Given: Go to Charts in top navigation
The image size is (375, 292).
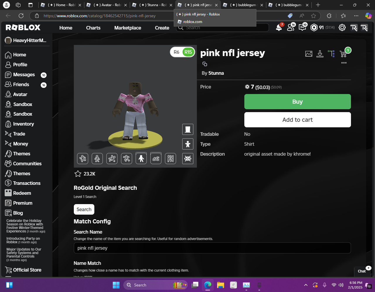Looking at the screenshot, I should click(x=93, y=28).
